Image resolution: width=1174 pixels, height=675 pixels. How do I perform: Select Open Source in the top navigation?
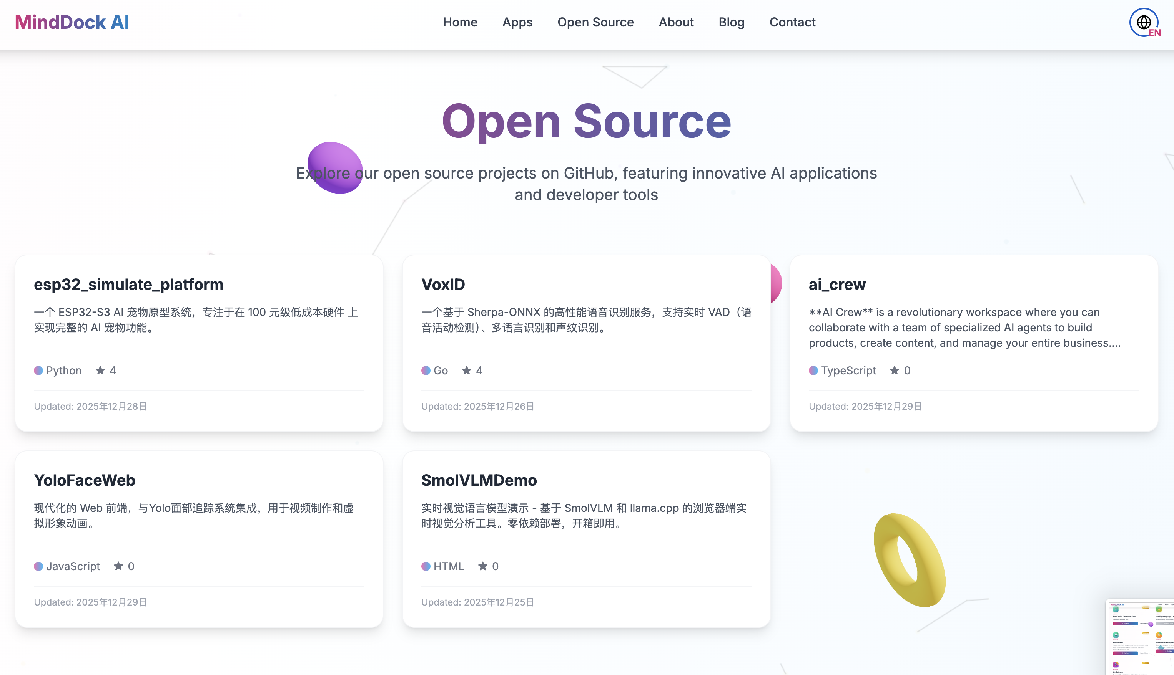click(595, 22)
